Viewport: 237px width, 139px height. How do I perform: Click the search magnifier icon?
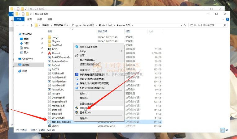(x=225, y=25)
